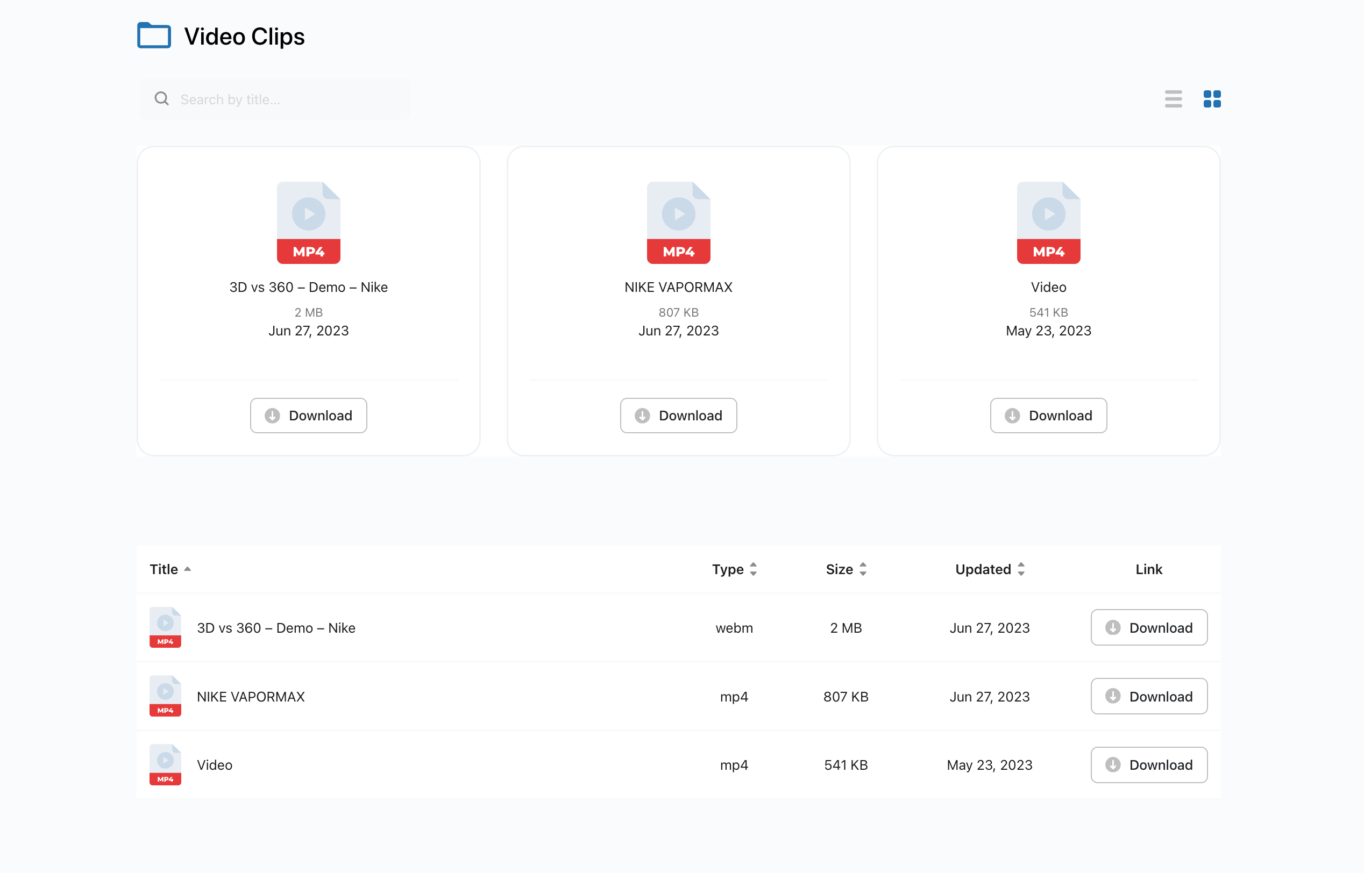Select the Video Clips folder title
The image size is (1364, 873).
[244, 36]
